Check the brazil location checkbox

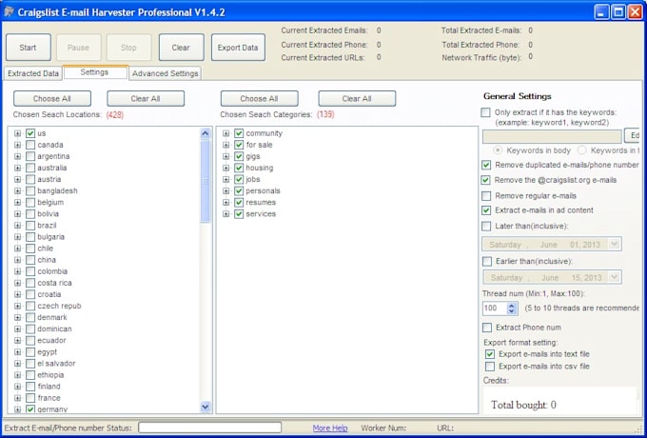pyautogui.click(x=30, y=226)
